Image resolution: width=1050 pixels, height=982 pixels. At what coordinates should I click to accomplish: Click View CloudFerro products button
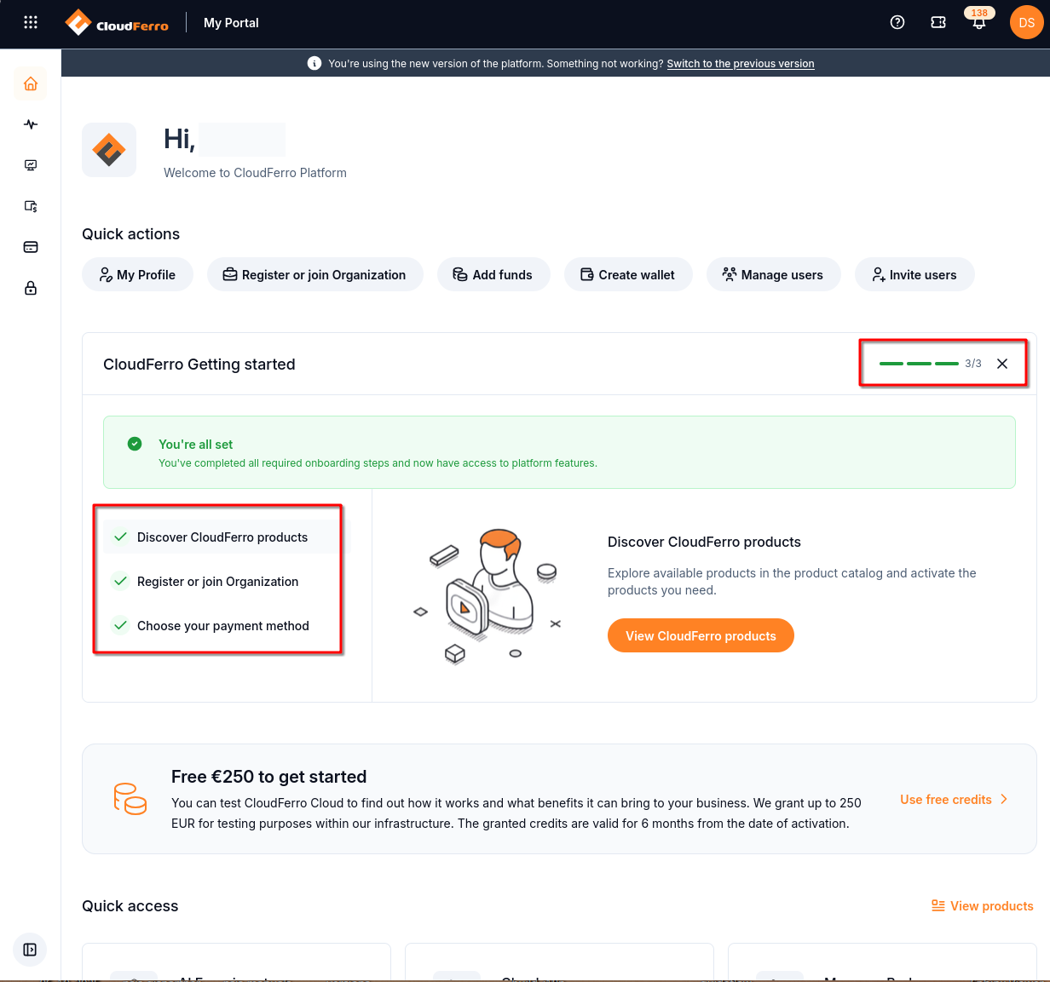pos(701,635)
